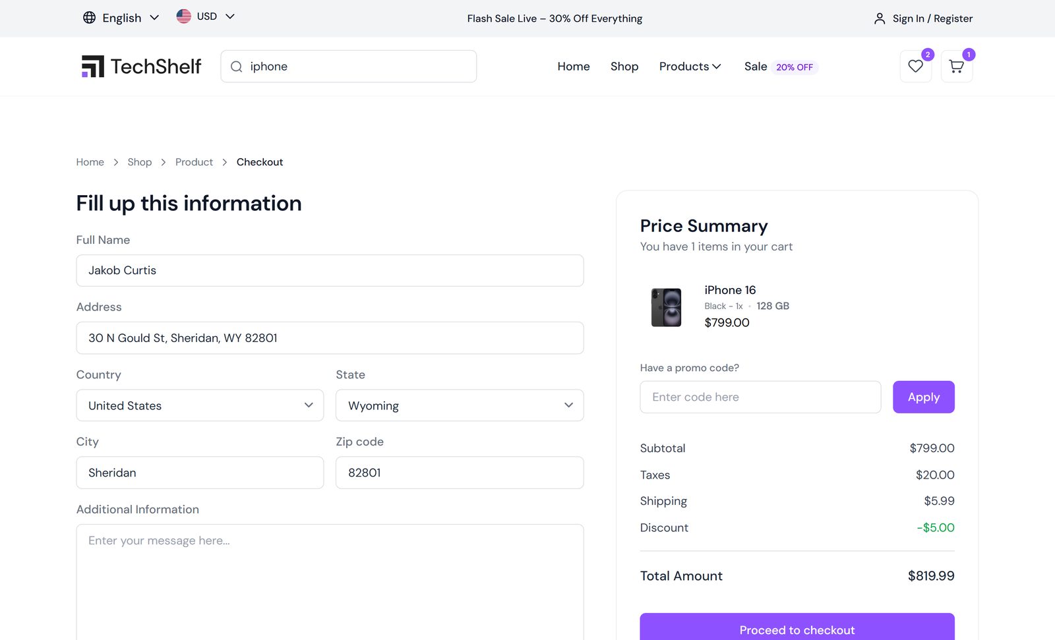Open the shopping cart icon
1055x640 pixels.
click(x=957, y=67)
